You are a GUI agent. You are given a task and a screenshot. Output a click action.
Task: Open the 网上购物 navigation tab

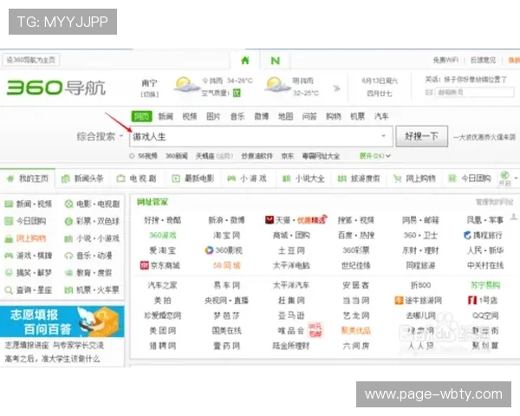tap(414, 179)
